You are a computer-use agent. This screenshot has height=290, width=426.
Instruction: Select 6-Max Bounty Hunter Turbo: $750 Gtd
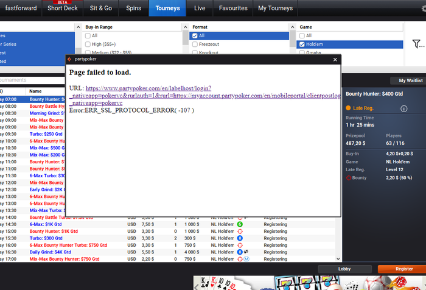tap(167, 246)
